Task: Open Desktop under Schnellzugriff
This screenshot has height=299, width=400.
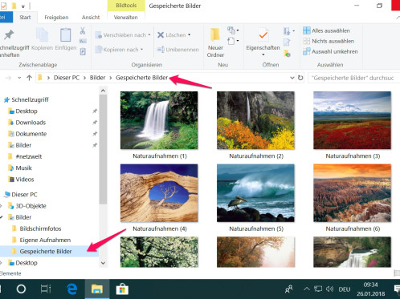Action: (x=27, y=111)
